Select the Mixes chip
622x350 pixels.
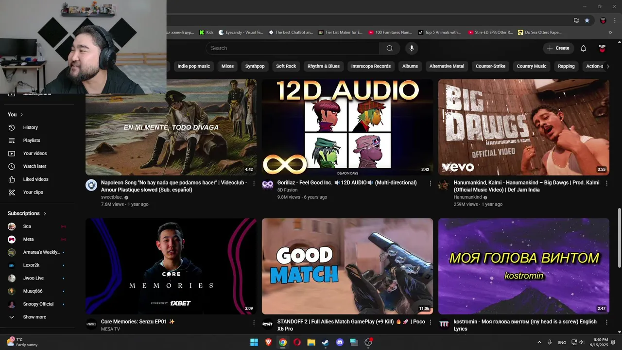[227, 66]
